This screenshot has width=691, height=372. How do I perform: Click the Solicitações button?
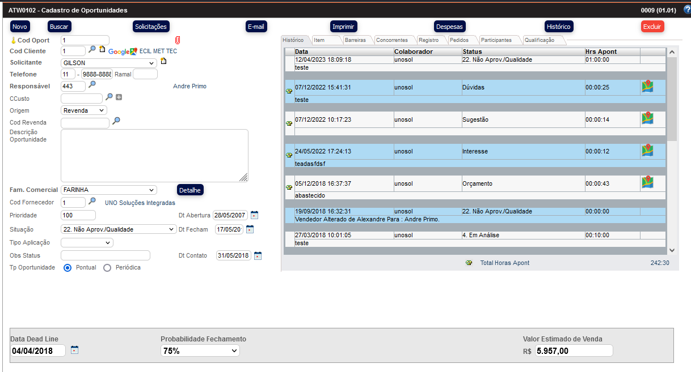(151, 27)
